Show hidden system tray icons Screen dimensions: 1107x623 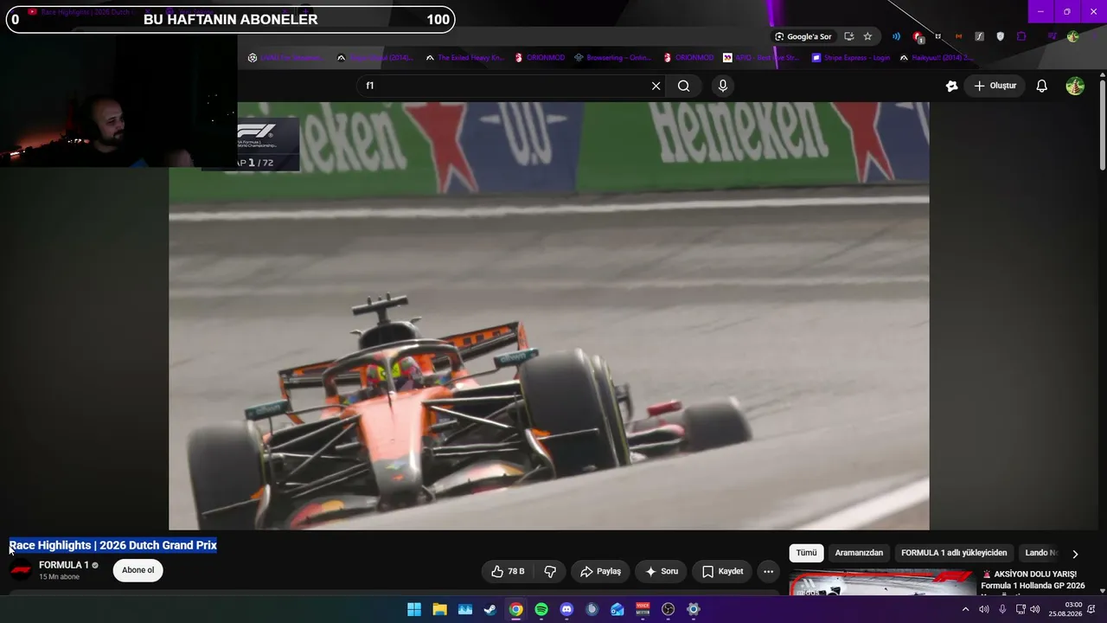click(965, 609)
